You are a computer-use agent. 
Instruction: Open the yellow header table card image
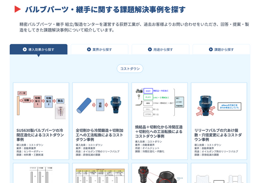point(100,176)
